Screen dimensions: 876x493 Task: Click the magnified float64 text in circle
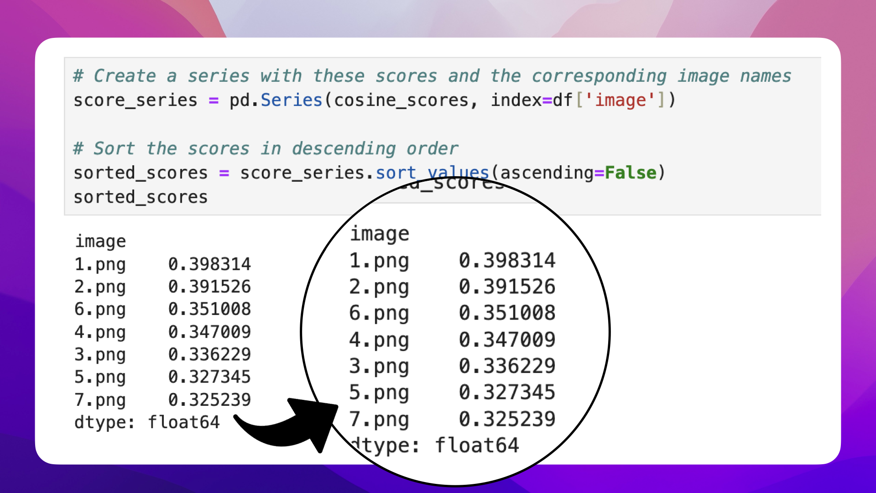tap(477, 445)
